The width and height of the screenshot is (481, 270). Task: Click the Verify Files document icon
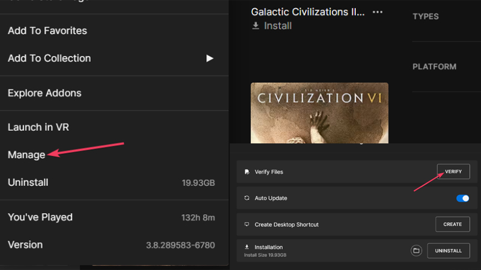[x=247, y=172]
